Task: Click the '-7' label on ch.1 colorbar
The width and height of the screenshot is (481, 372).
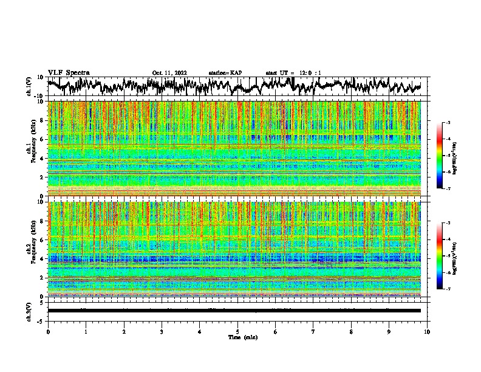Action: (448, 188)
